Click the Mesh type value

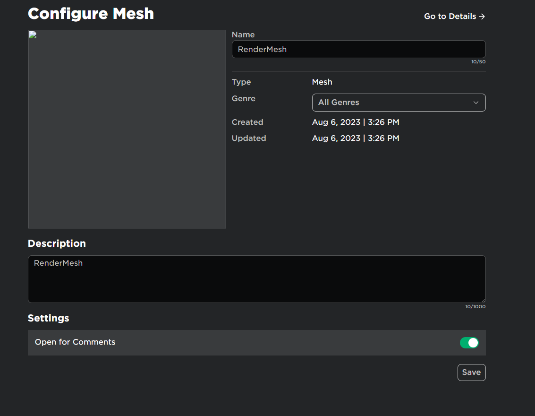pos(322,82)
